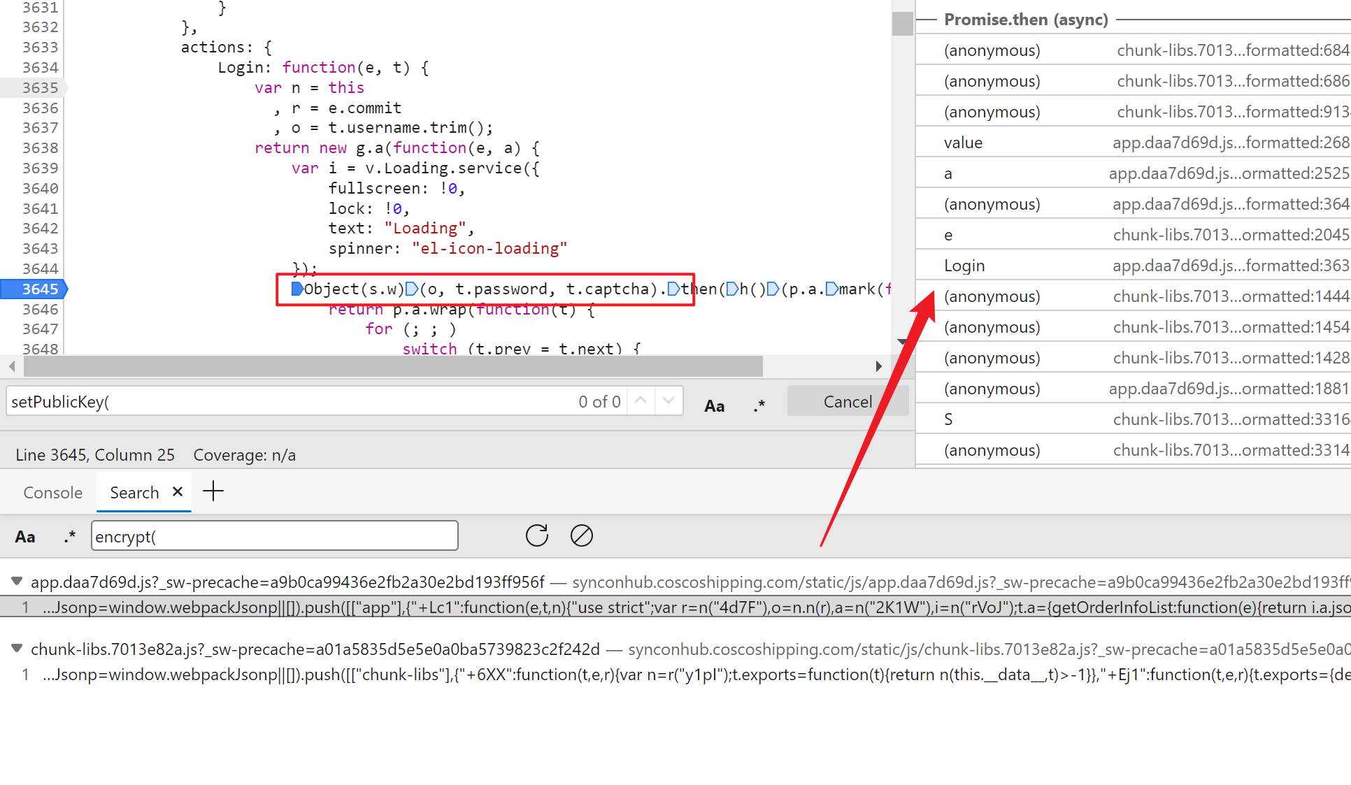Toggle inline breakpoint marker before then(
Viewport: 1351px width, 785px height.
tap(673, 289)
